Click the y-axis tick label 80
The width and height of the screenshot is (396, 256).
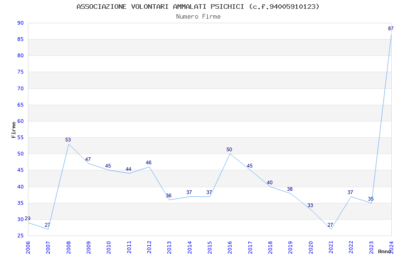[x=20, y=56]
